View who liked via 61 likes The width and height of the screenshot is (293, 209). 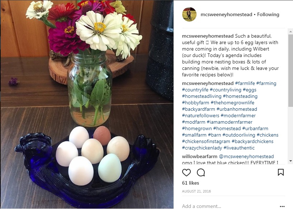(190, 183)
